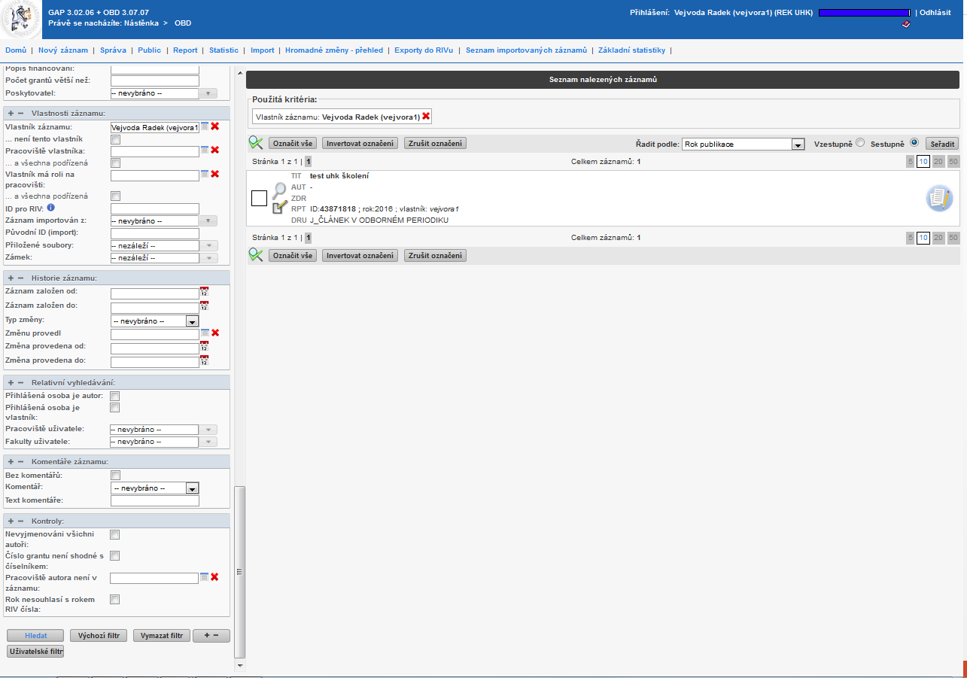Click the Text komentáře input field
Screen dimensions: 967x678
click(x=154, y=500)
